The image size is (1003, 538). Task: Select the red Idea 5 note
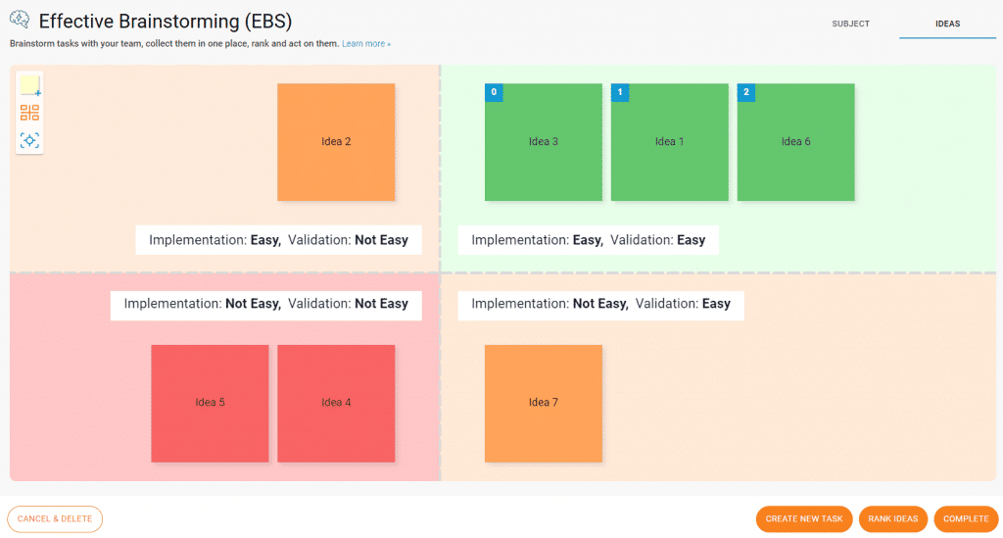[210, 403]
